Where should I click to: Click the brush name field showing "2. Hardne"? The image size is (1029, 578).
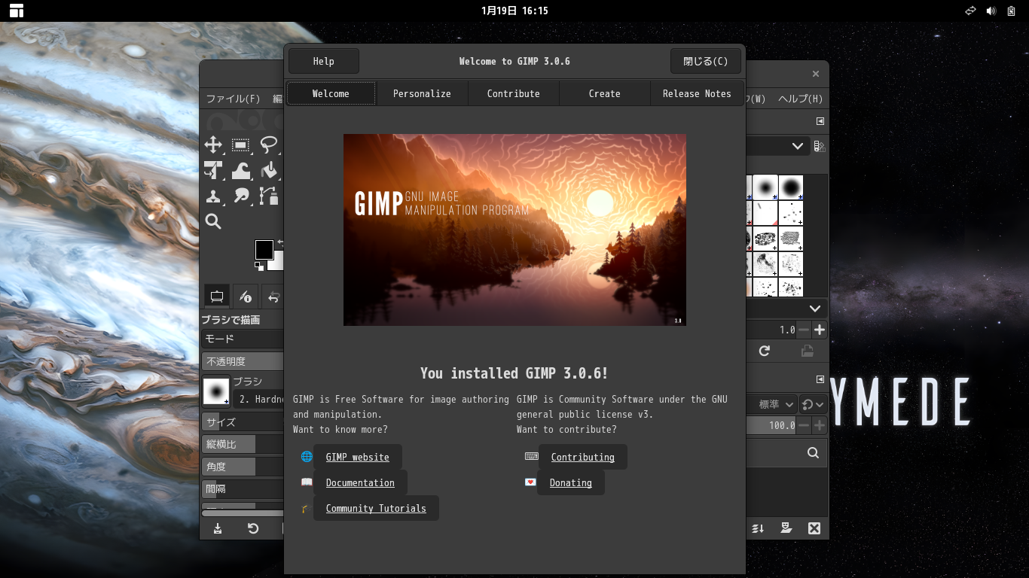pyautogui.click(x=258, y=400)
